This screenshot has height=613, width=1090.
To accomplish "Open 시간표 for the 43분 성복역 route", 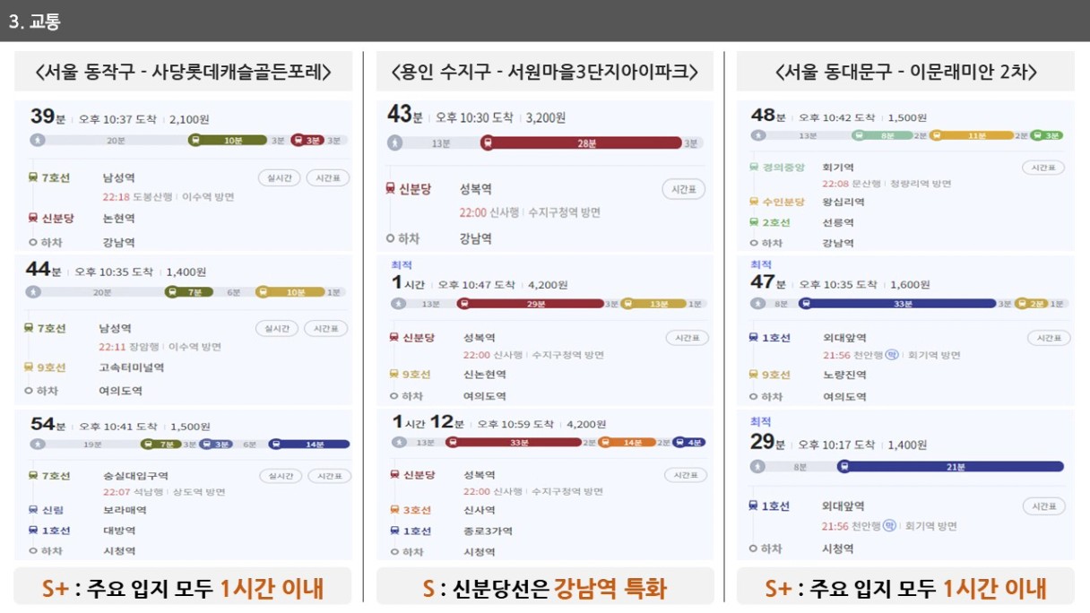I will tap(684, 189).
